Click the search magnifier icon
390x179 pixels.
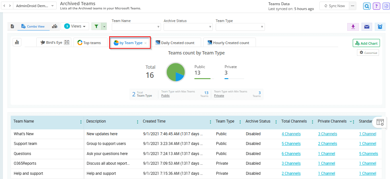click(x=367, y=6)
